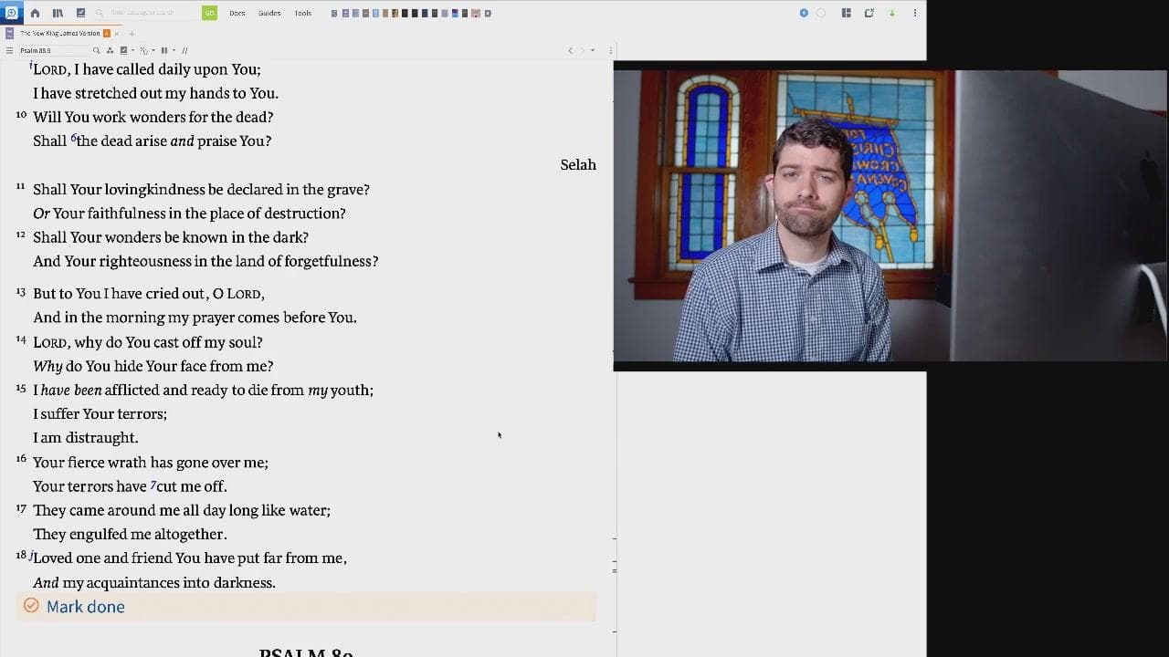Close The New King James Version tab

(x=117, y=33)
